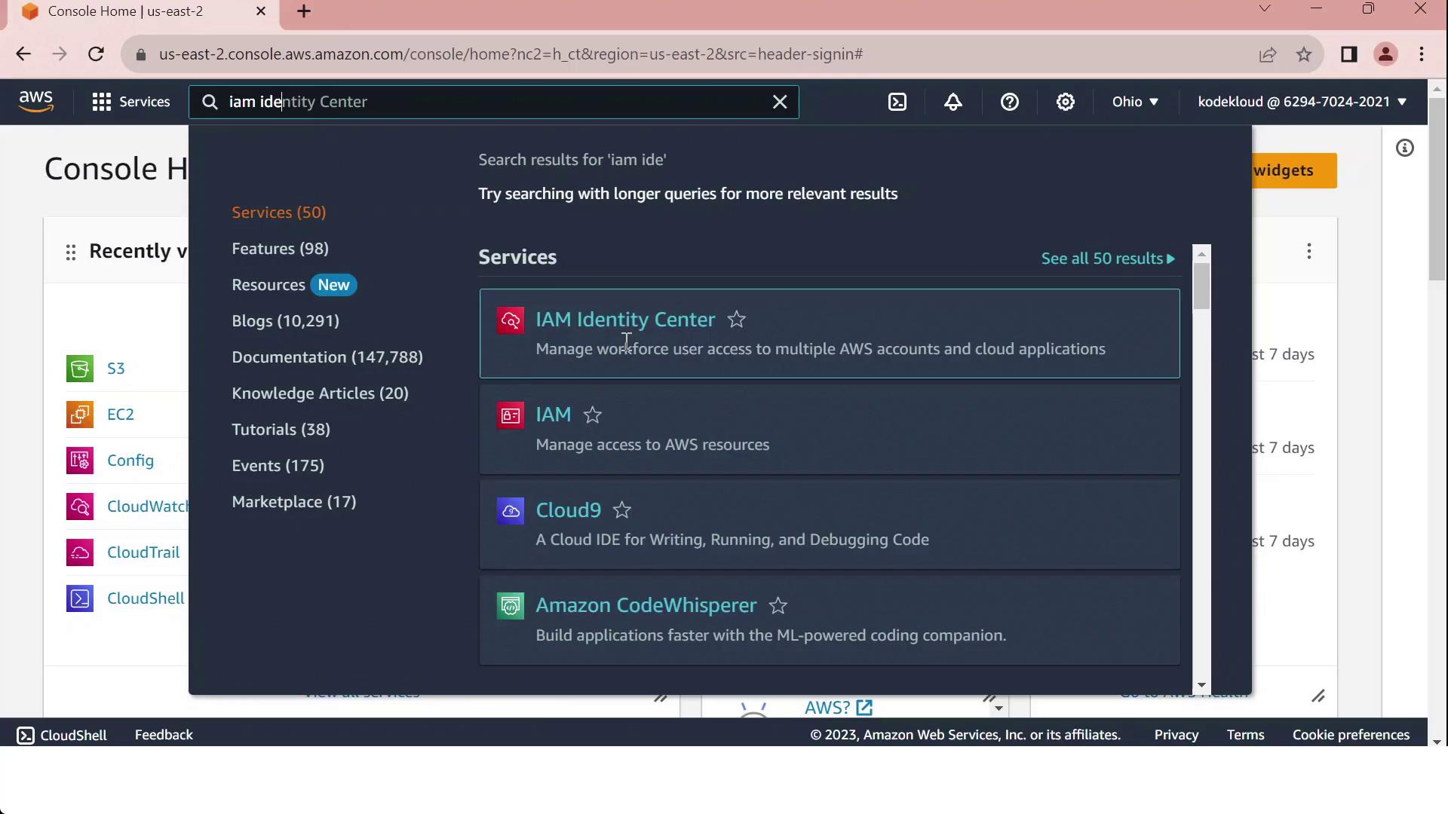Open the help question mark icon
Screen dimensions: 1448x814
coord(1009,102)
